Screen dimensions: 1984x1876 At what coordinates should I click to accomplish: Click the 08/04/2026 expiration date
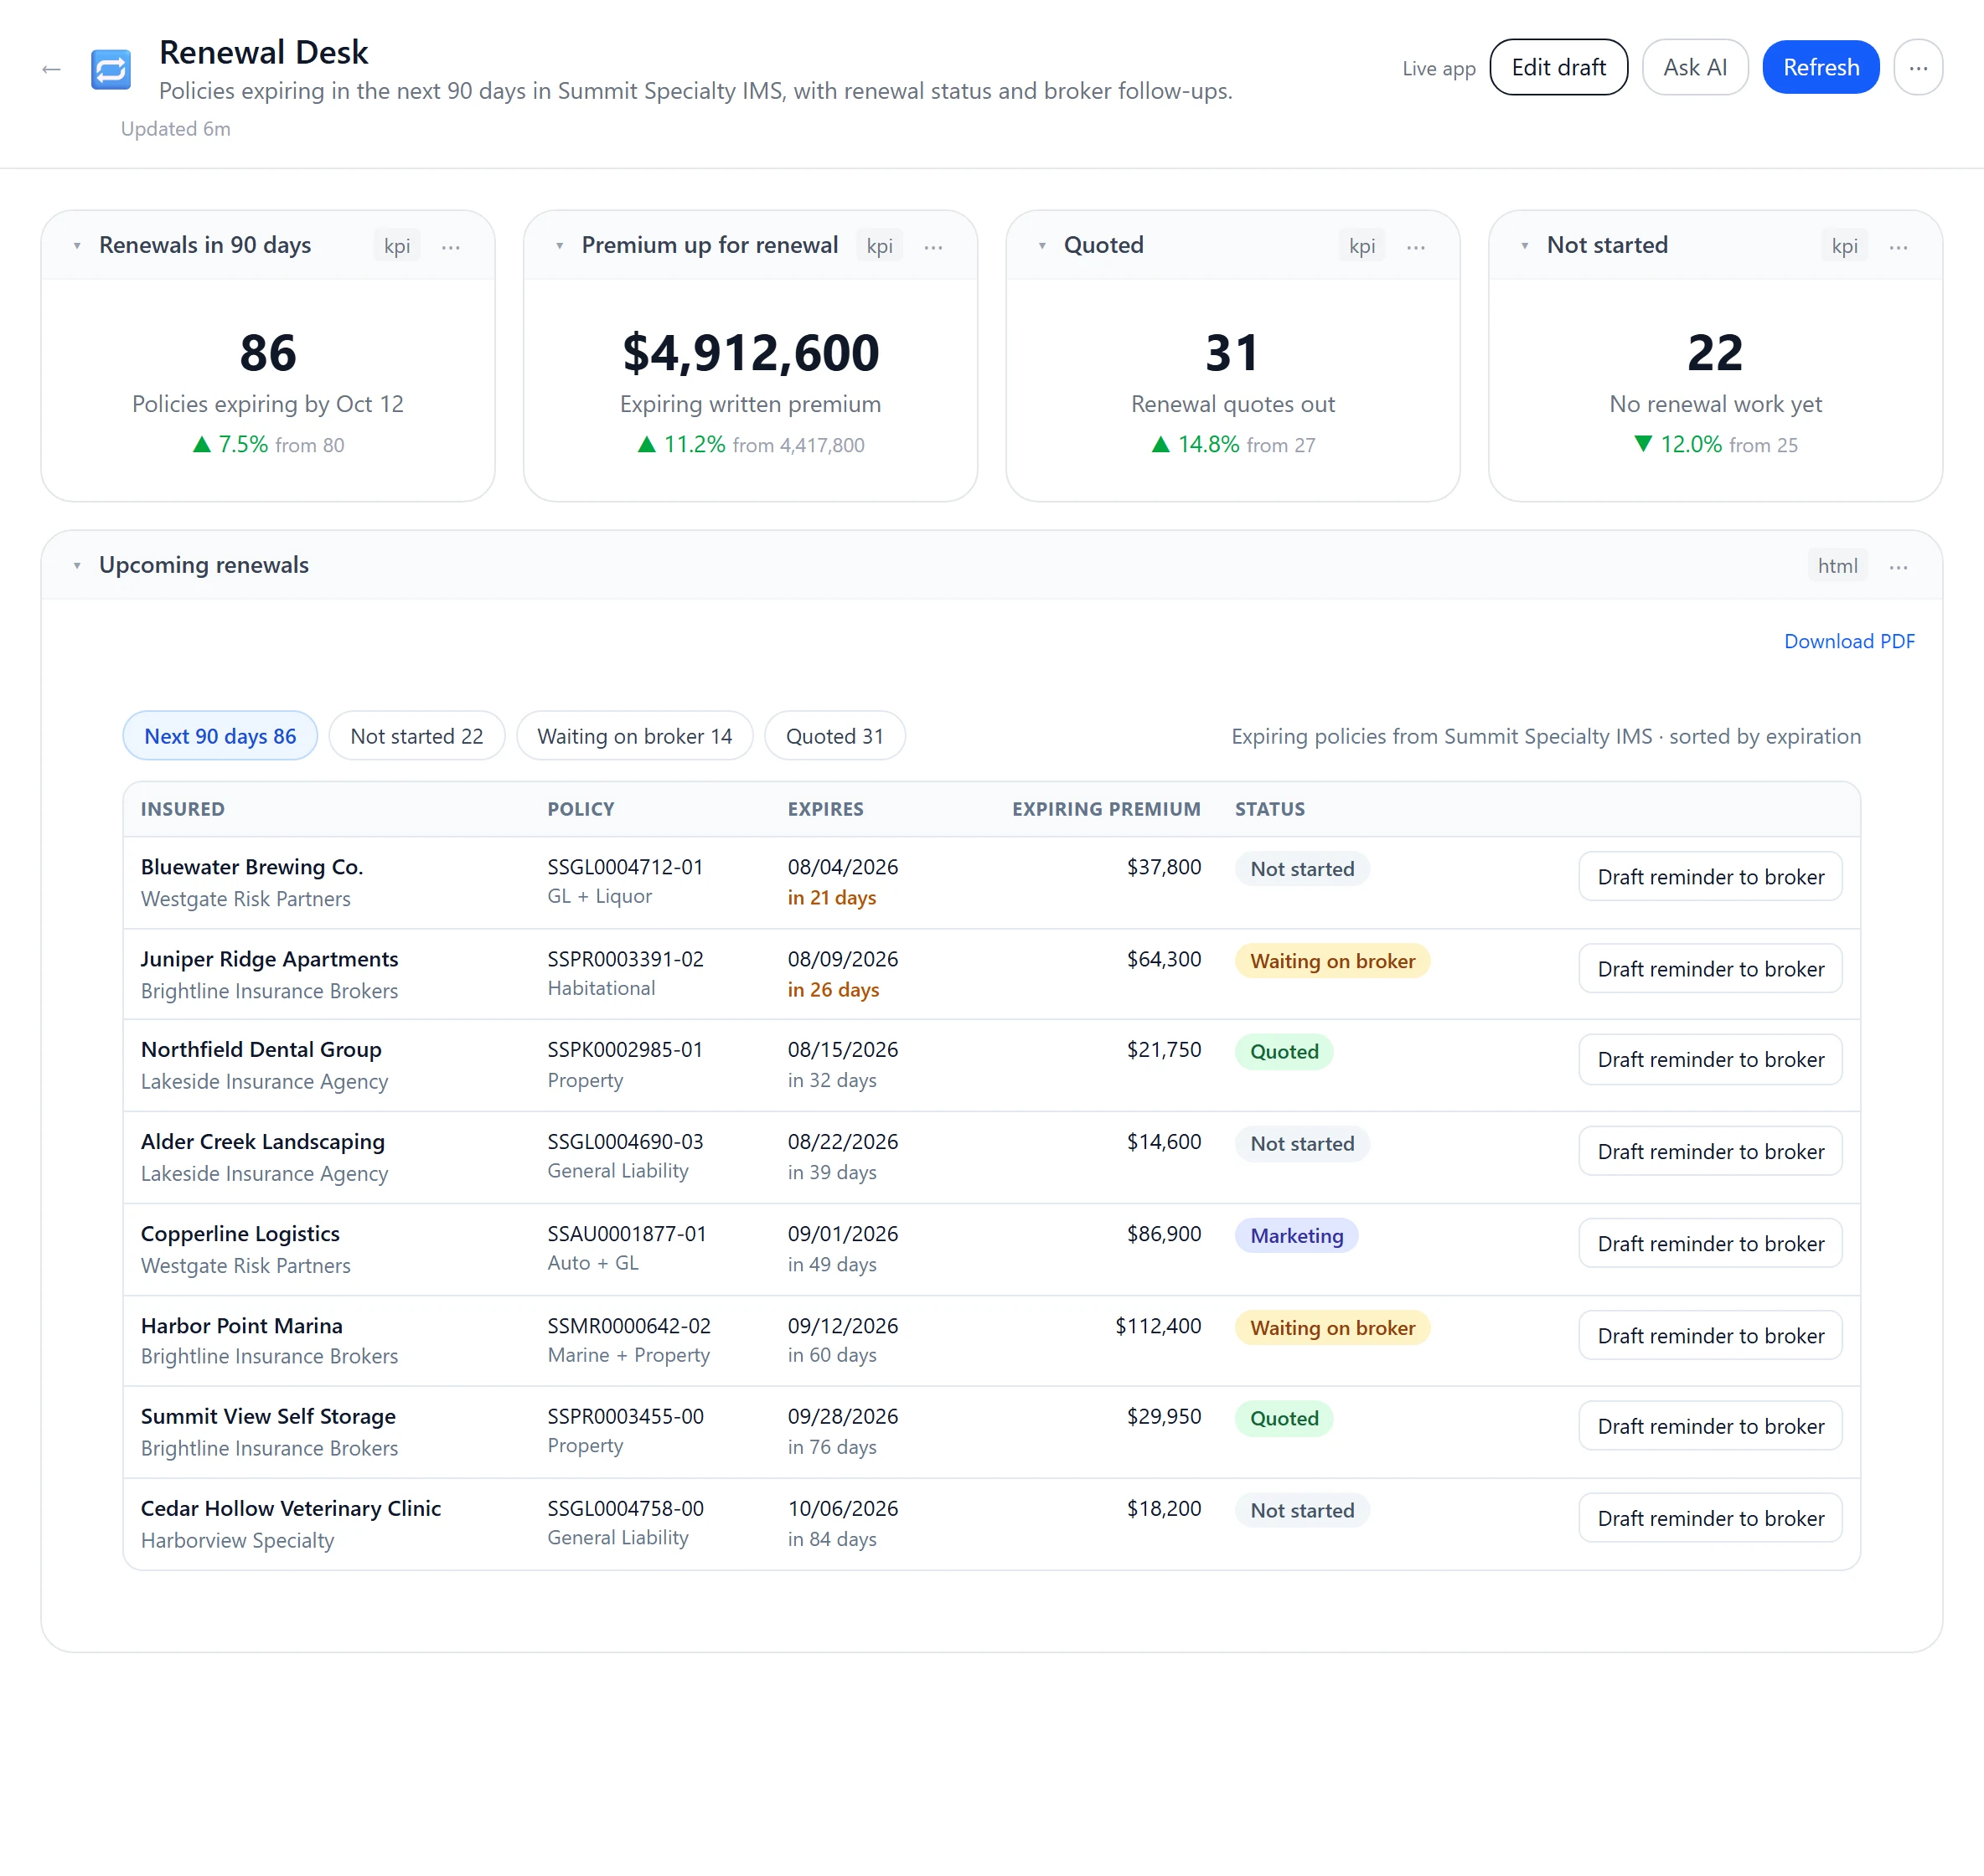point(842,867)
